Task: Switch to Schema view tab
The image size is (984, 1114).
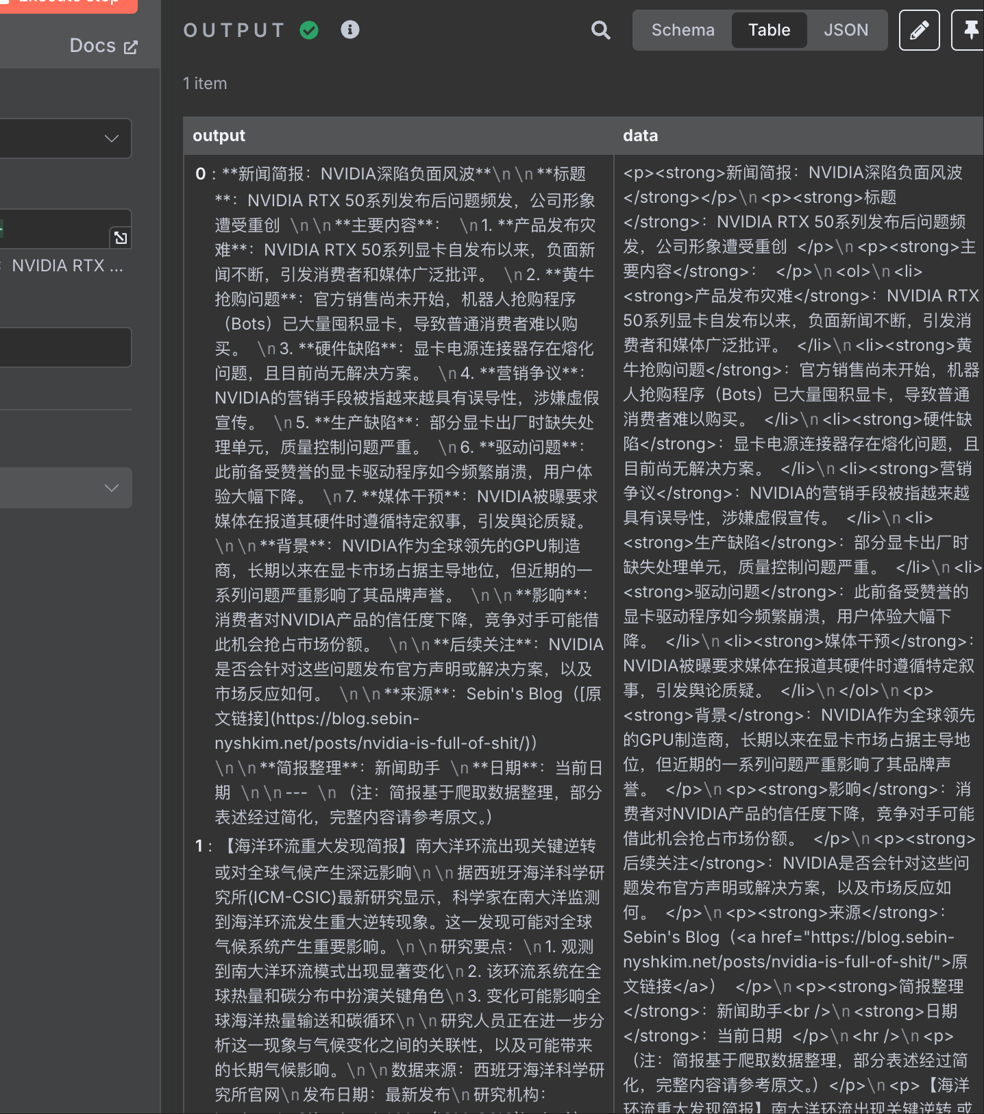Action: (x=682, y=30)
